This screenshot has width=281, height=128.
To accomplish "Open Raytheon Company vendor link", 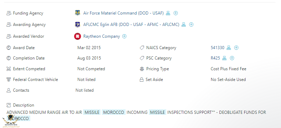I will (x=102, y=36).
